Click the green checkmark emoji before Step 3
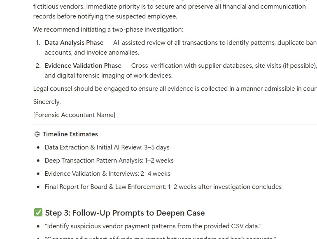Image resolution: width=317 pixels, height=239 pixels. [38, 212]
